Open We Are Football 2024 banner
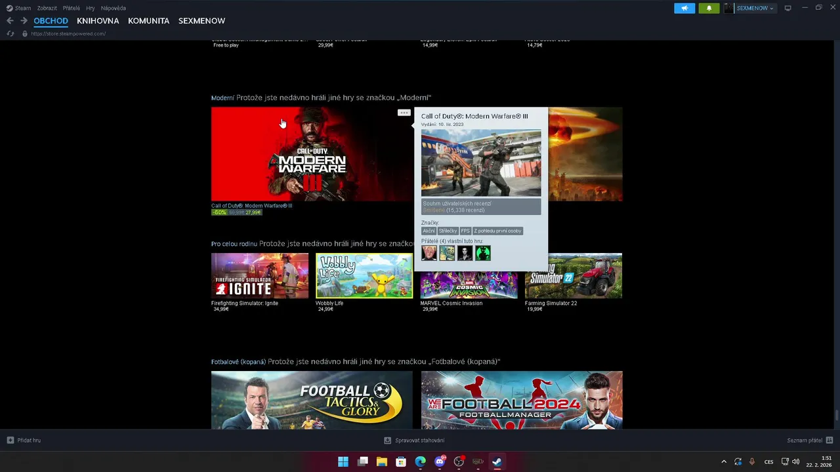The width and height of the screenshot is (840, 472). 522,400
